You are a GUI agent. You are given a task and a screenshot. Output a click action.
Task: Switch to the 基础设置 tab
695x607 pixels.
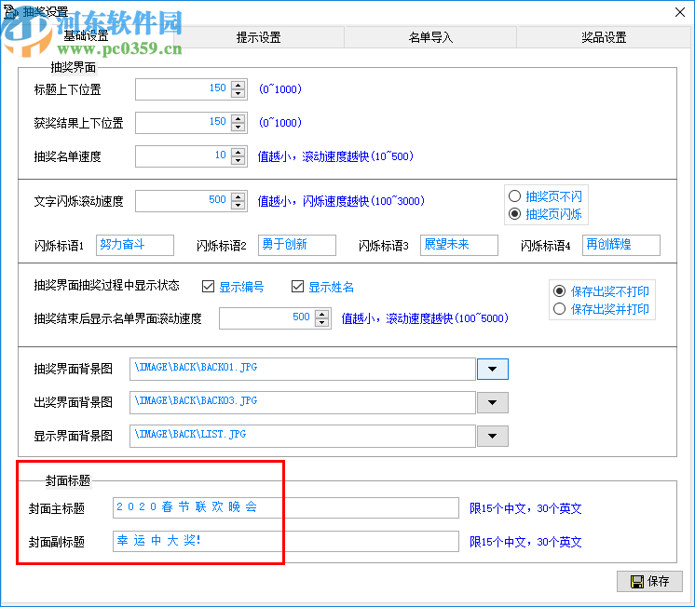[x=87, y=36]
